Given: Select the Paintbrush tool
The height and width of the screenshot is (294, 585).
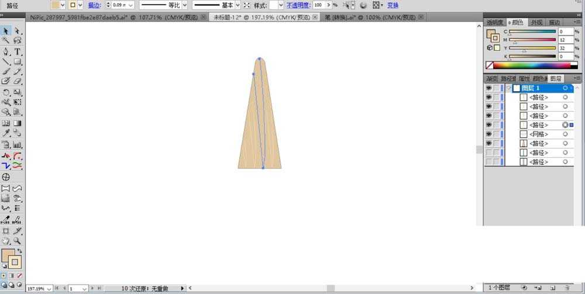Looking at the screenshot, I should (6, 71).
